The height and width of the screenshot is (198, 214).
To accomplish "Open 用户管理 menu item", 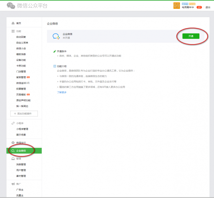I will pyautogui.click(x=21, y=170).
